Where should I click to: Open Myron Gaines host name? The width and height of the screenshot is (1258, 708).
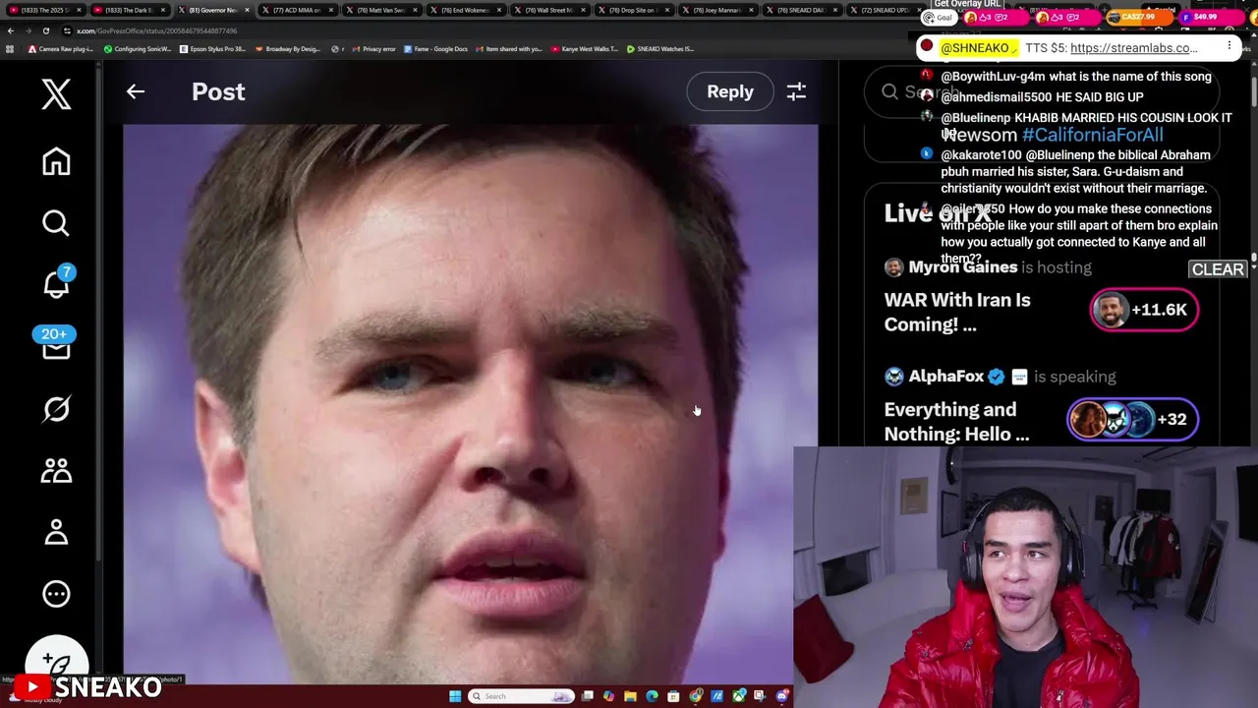[x=963, y=267]
